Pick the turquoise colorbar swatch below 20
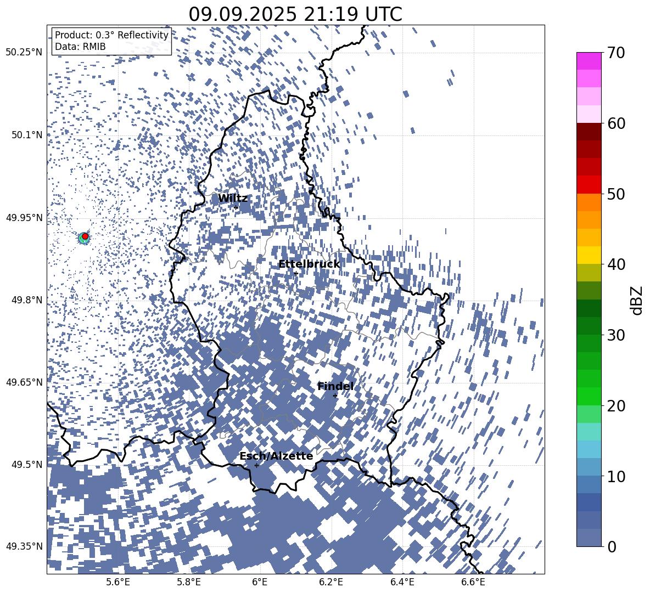 tap(589, 432)
